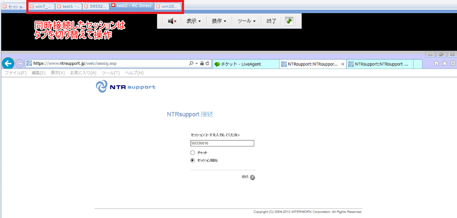Viewport: 457px width, 218px height.
Task: Open browser settings gear icon
Action: (x=453, y=64)
